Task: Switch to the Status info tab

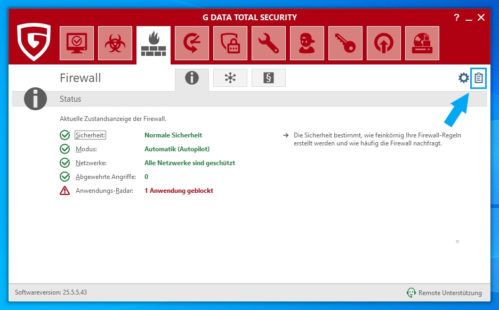Action: pos(192,78)
